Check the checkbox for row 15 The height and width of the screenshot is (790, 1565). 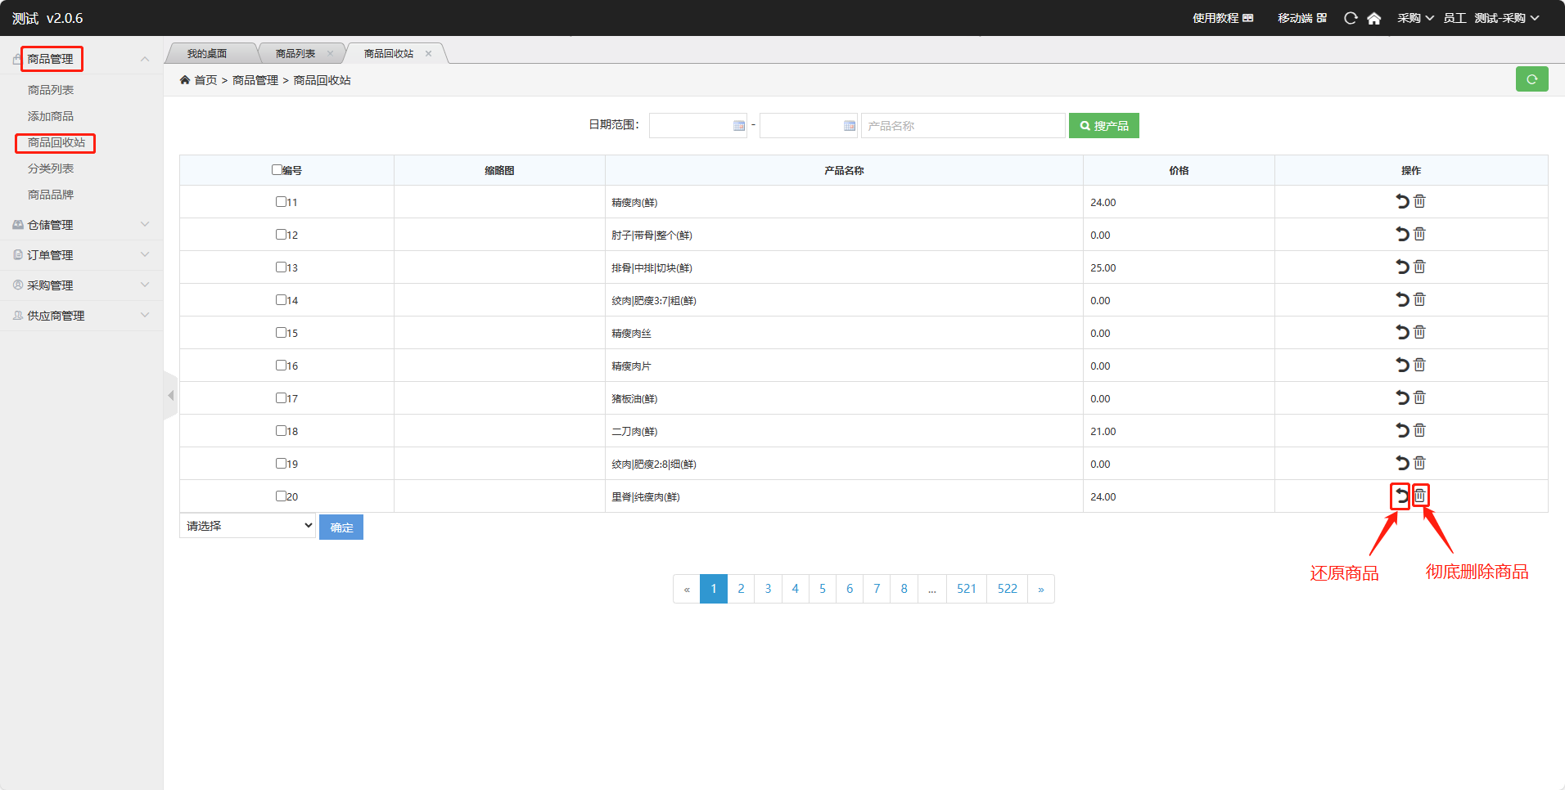point(281,333)
